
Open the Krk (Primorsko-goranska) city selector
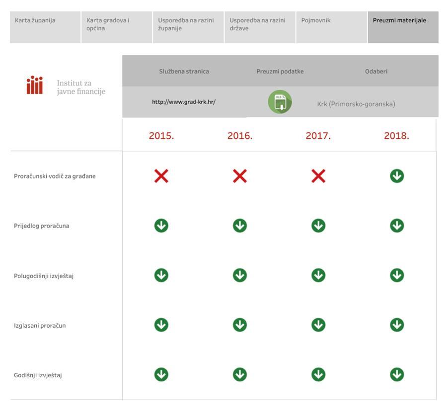(356, 104)
